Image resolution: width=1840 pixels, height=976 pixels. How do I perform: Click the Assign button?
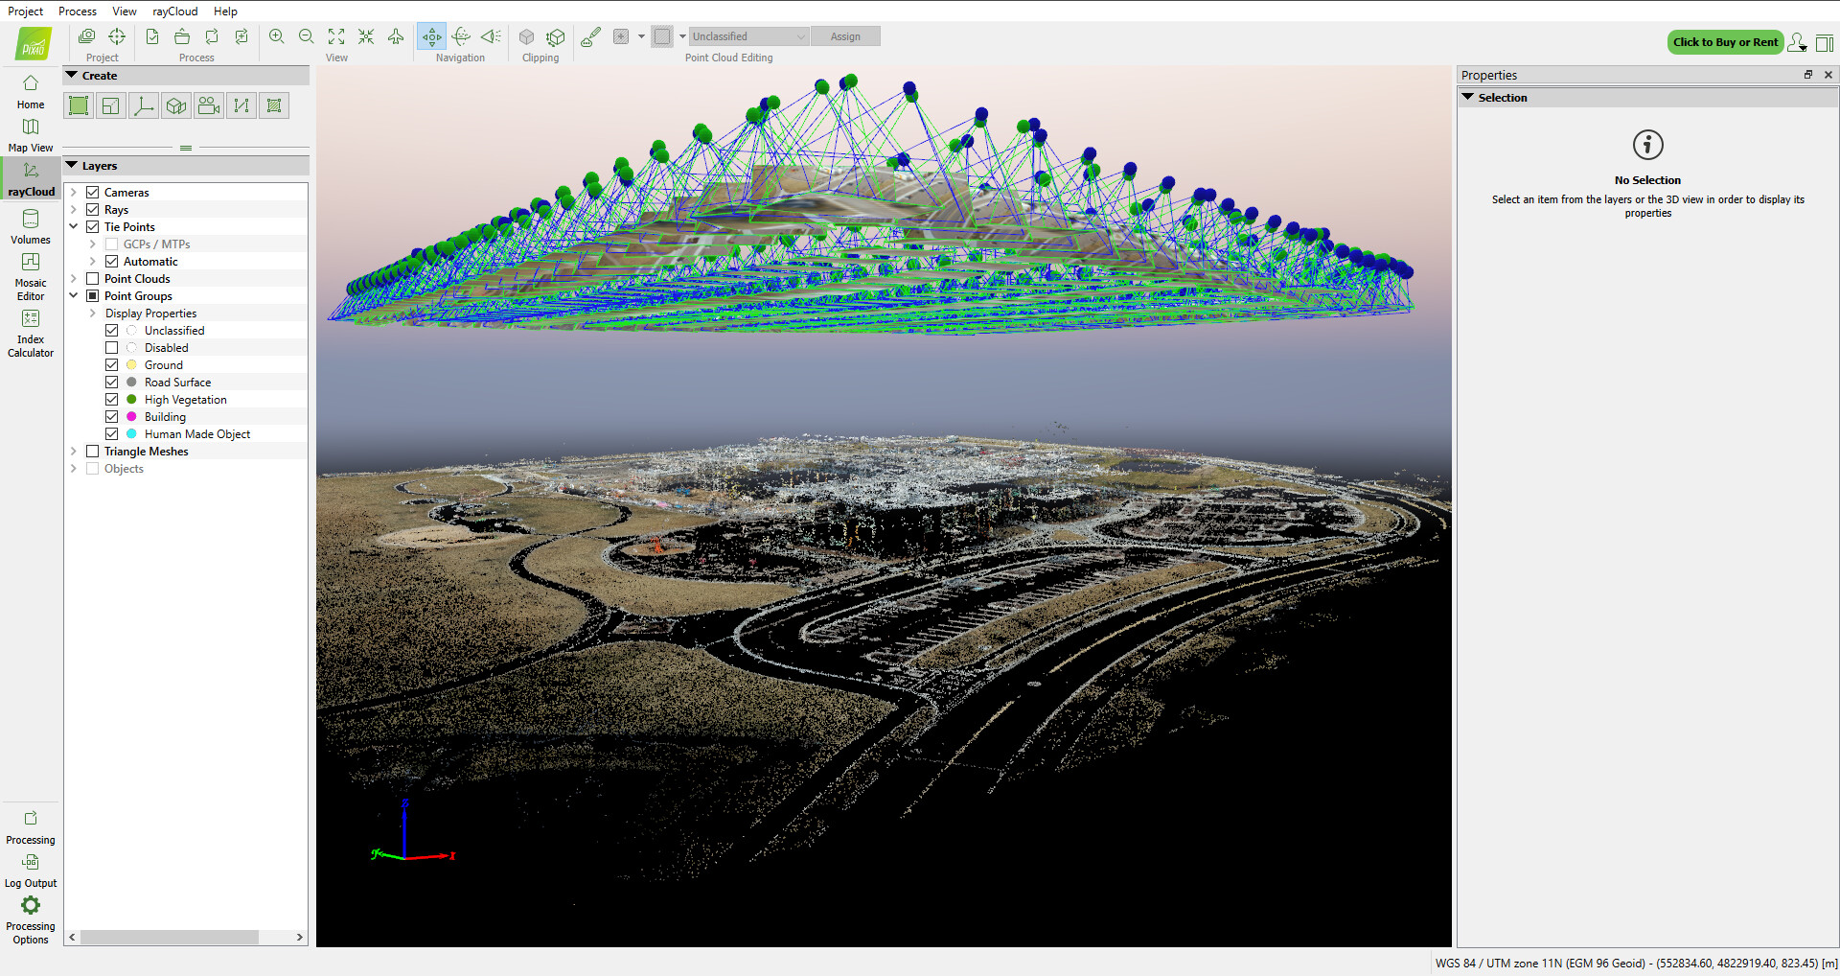pos(845,36)
